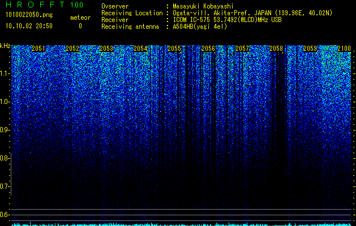Image resolution: width=356 pixels, height=226 pixels.
Task: Click the 1.0 frequency axis label
Action: pos(5,102)
